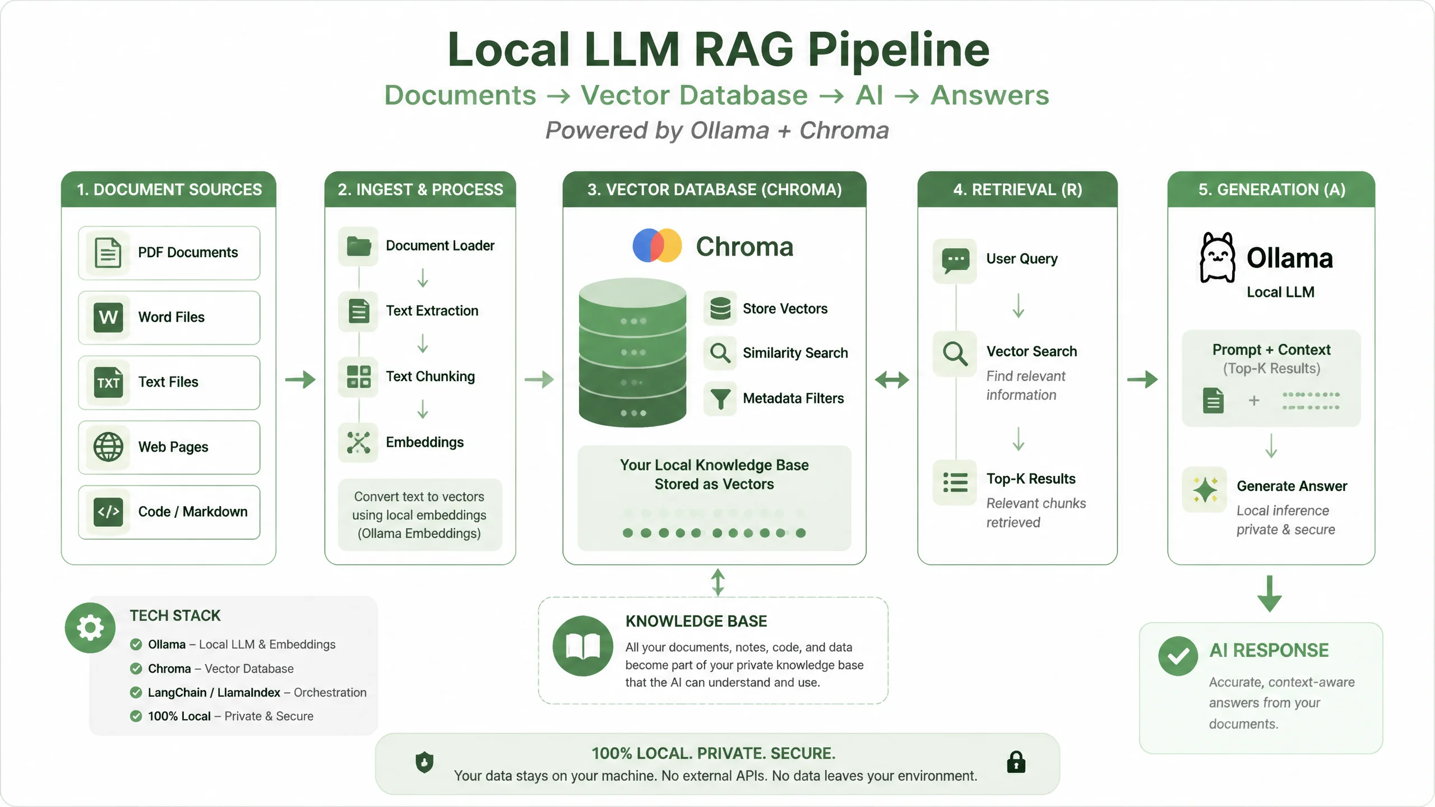Click the KNOWLEDGE BASE heading
This screenshot has width=1435, height=807.
696,622
